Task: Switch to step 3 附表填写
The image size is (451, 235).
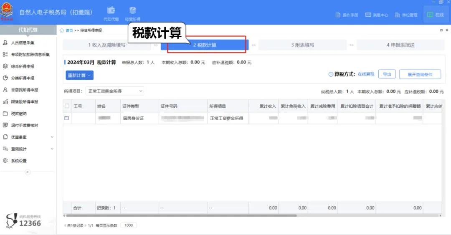Action: click(x=302, y=45)
